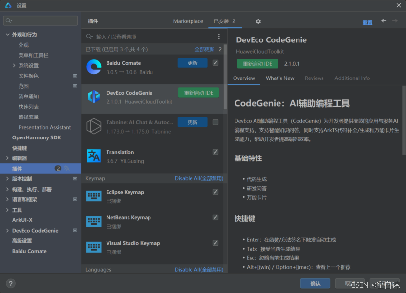The height and width of the screenshot is (293, 406).
Task: Click the update count badge on 插件 row
Action: point(58,169)
